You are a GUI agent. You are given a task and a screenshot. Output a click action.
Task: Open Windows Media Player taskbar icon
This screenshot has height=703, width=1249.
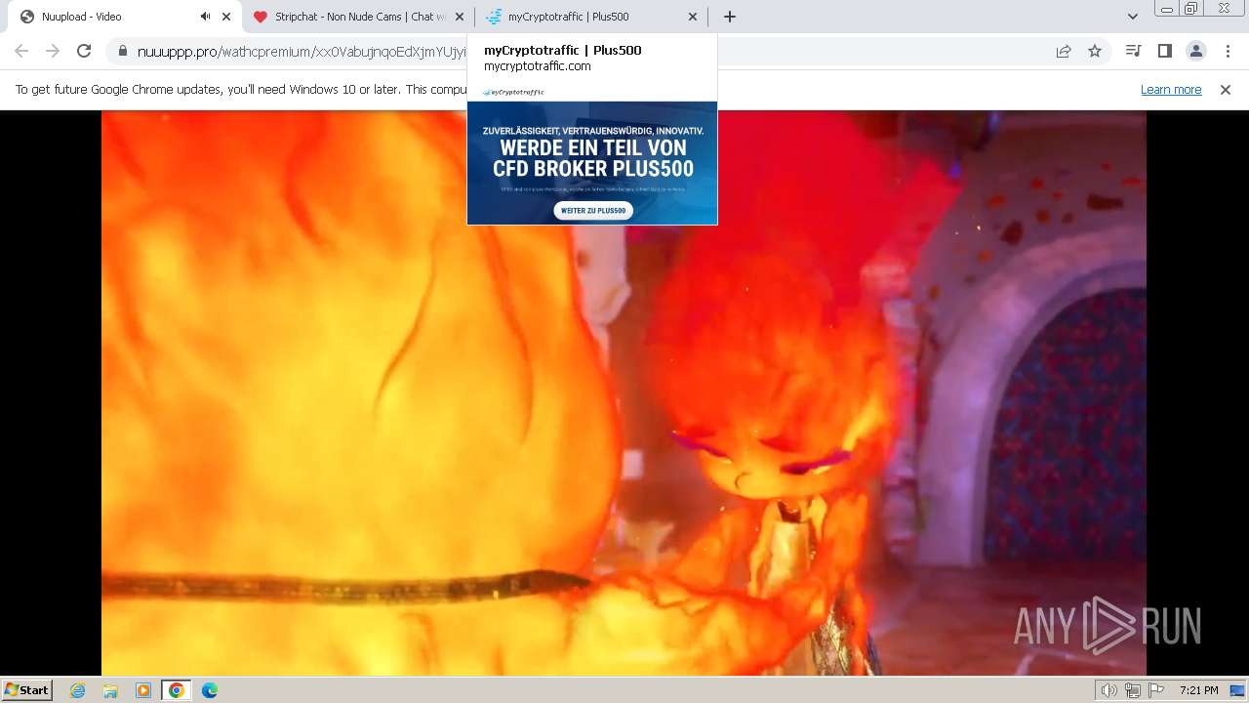click(143, 690)
